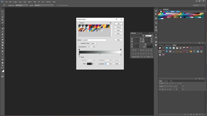207x116 pixels.
Task: Select the Brush tool
Action: 3,31
